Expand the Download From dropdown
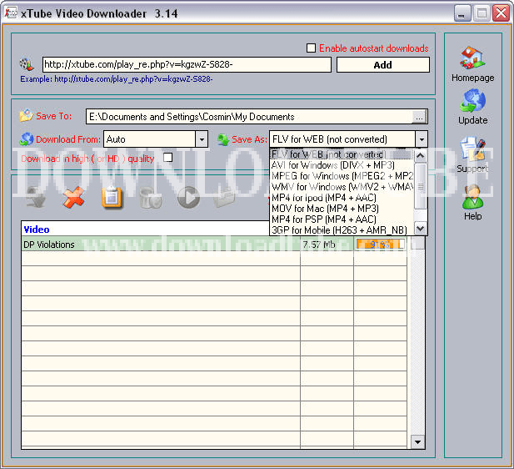Viewport: 514px width, 469px height. 202,139
